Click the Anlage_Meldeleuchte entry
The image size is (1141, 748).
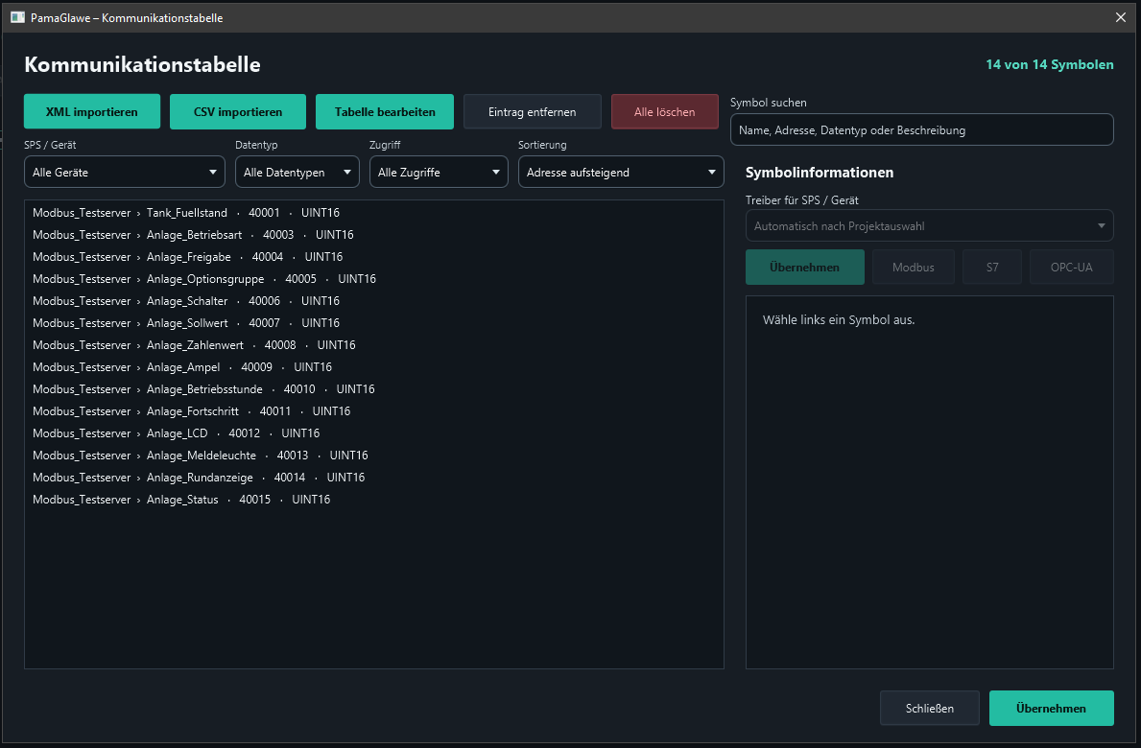click(x=374, y=456)
